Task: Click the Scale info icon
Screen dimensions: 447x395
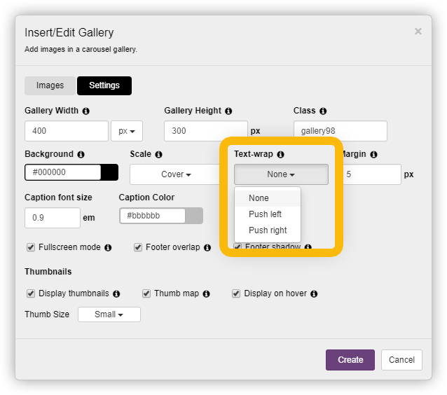Action: click(158, 155)
